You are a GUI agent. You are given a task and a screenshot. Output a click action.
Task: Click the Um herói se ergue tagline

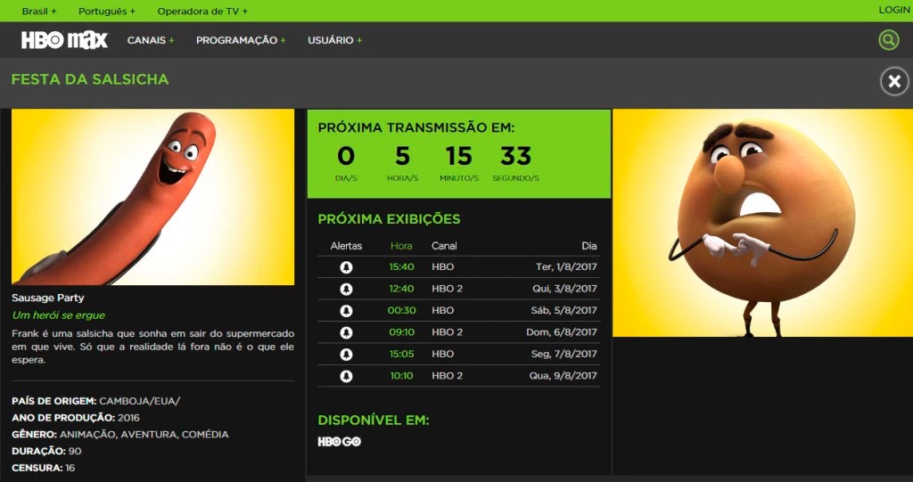click(x=58, y=315)
